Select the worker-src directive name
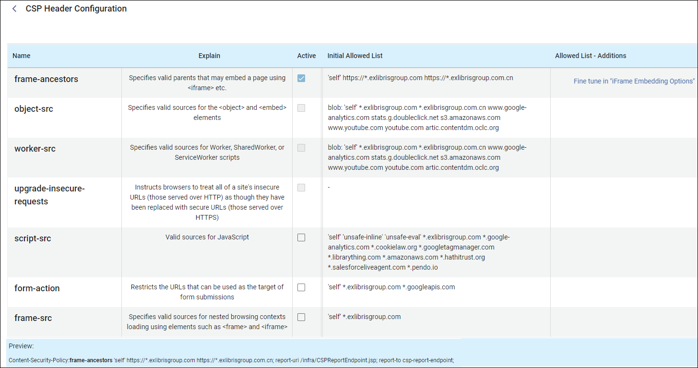 pyautogui.click(x=35, y=149)
